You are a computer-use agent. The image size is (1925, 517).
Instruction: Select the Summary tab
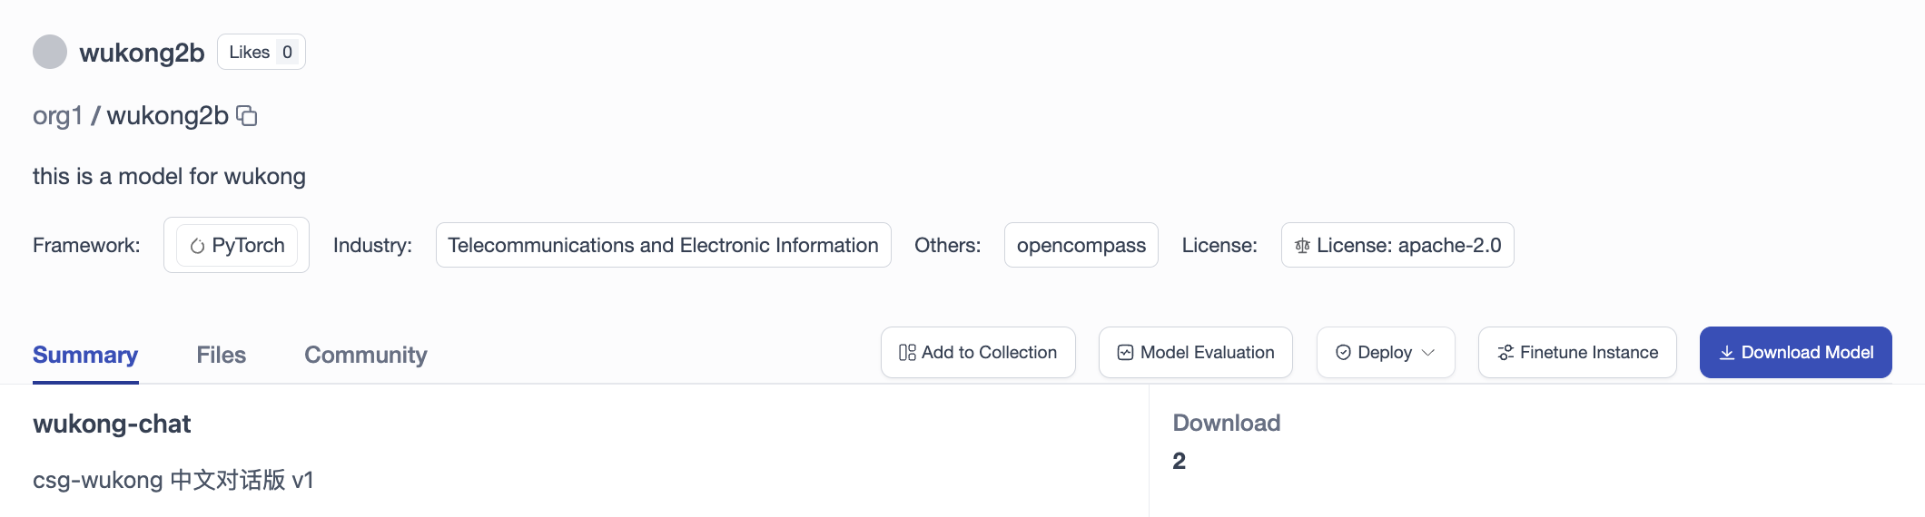tap(85, 355)
